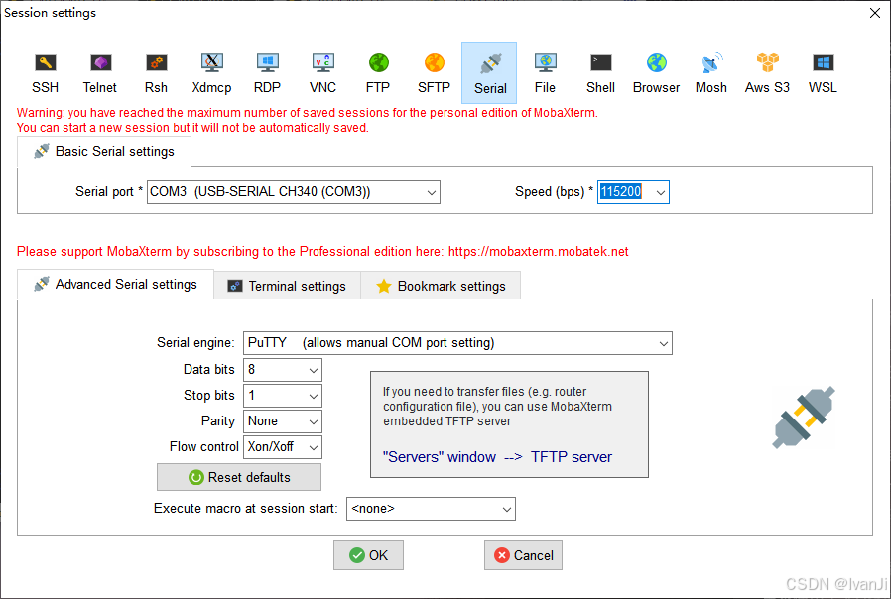Choose the File session type
The image size is (891, 599).
(x=545, y=73)
